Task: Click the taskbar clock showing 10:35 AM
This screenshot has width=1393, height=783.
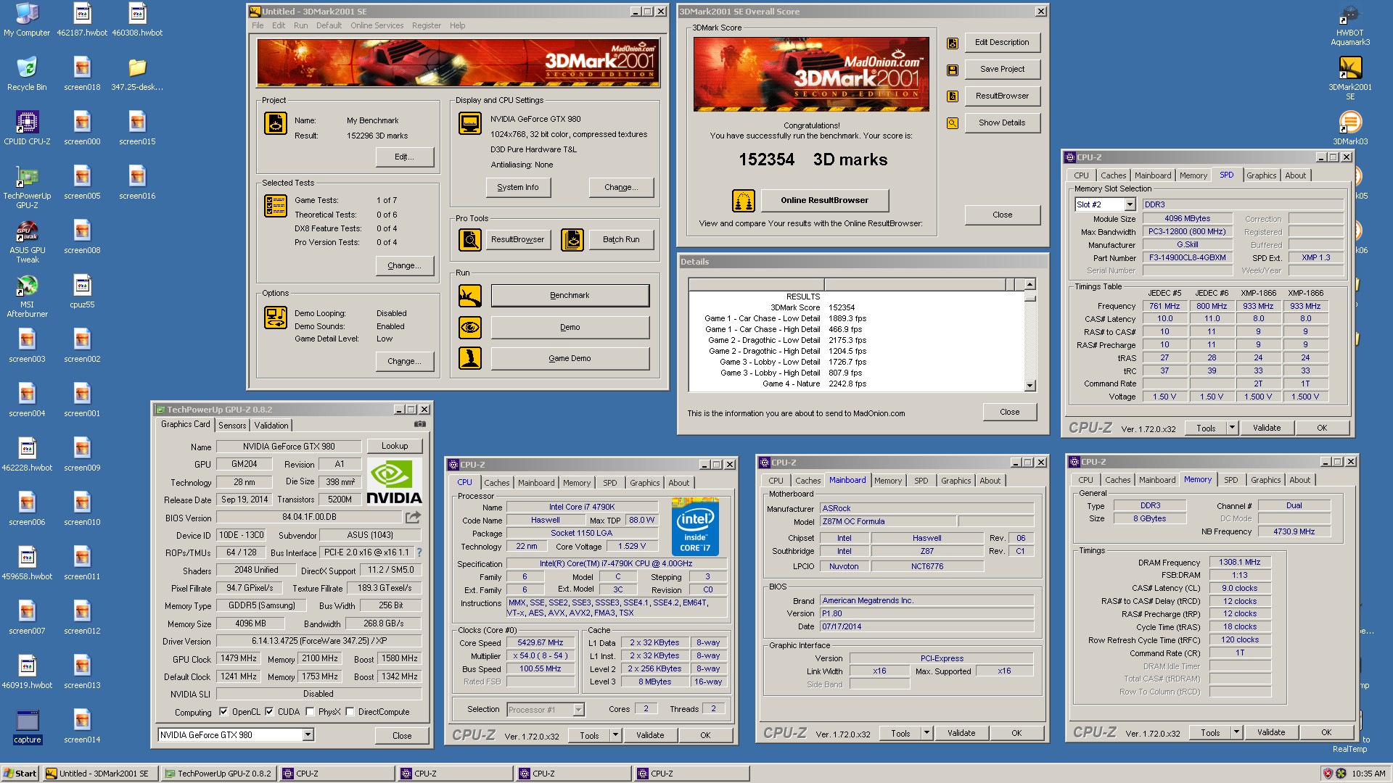Action: [1368, 774]
